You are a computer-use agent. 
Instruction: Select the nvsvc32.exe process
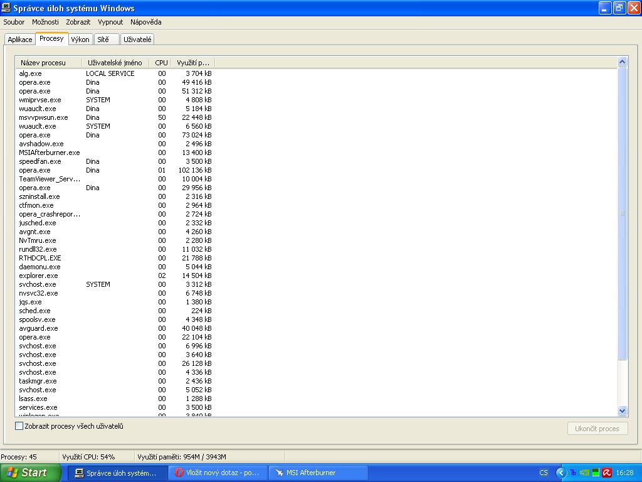tap(115, 293)
